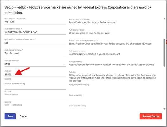Click the Auth pin field containing 234561
This screenshot has height=127, width=167.
click(35, 75)
